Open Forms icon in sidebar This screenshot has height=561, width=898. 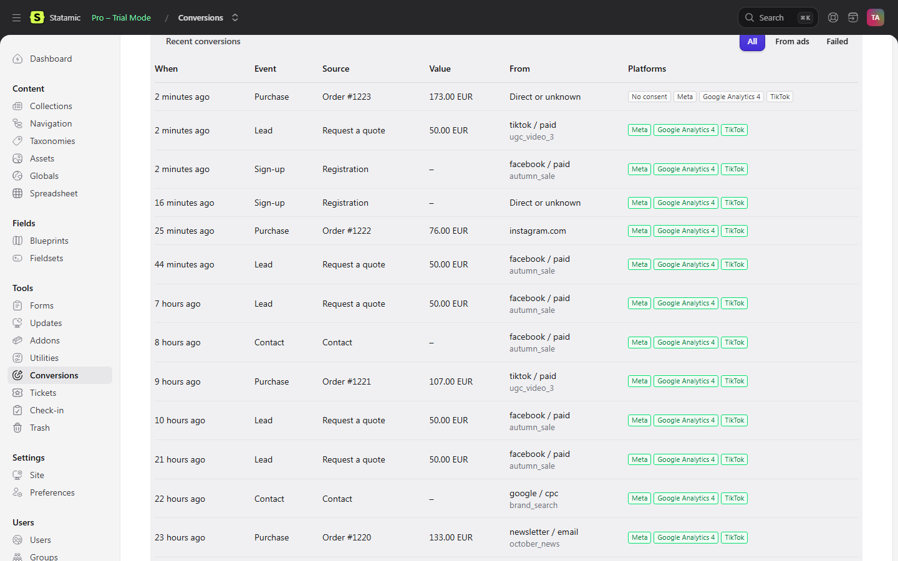17,305
